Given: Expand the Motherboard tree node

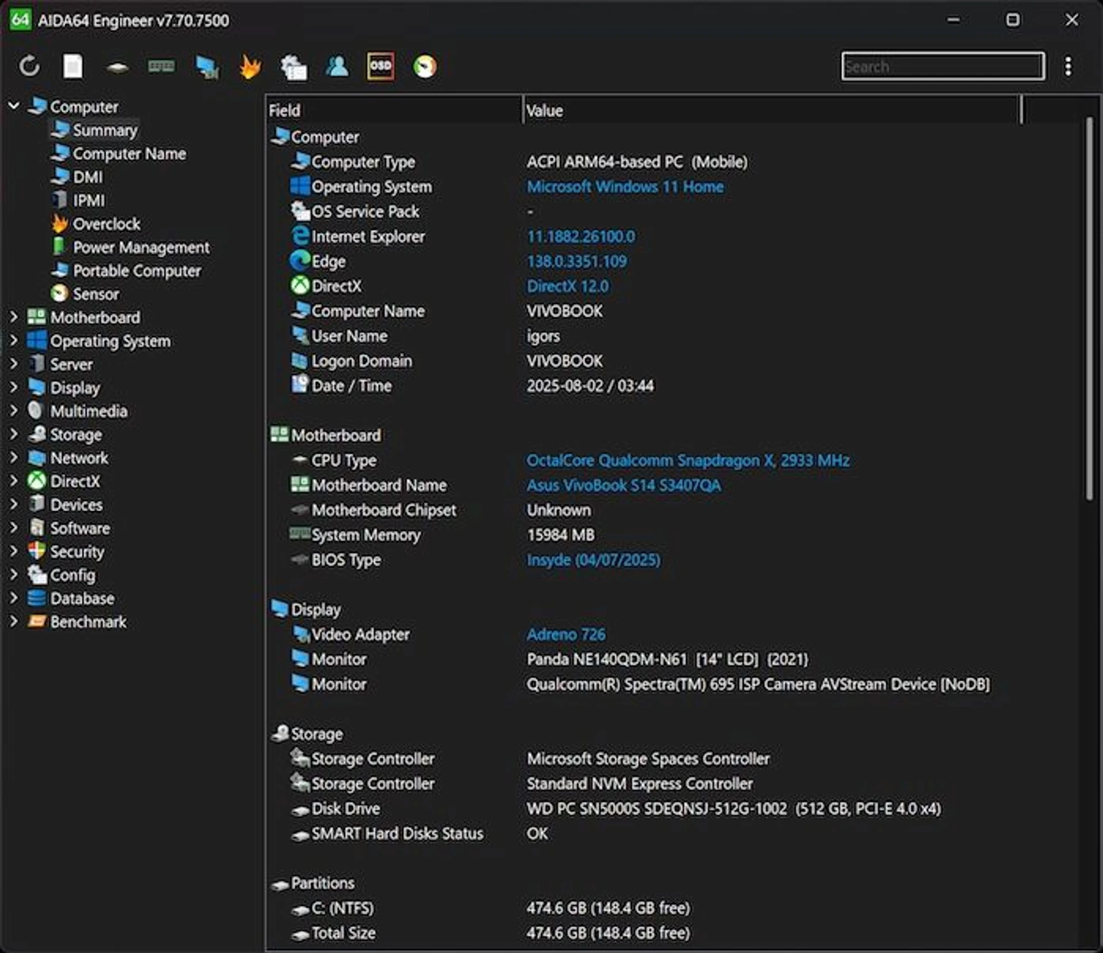Looking at the screenshot, I should click(14, 317).
